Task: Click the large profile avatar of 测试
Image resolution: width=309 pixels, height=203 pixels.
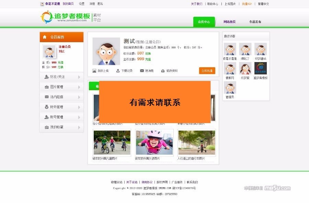Action: 106,51
